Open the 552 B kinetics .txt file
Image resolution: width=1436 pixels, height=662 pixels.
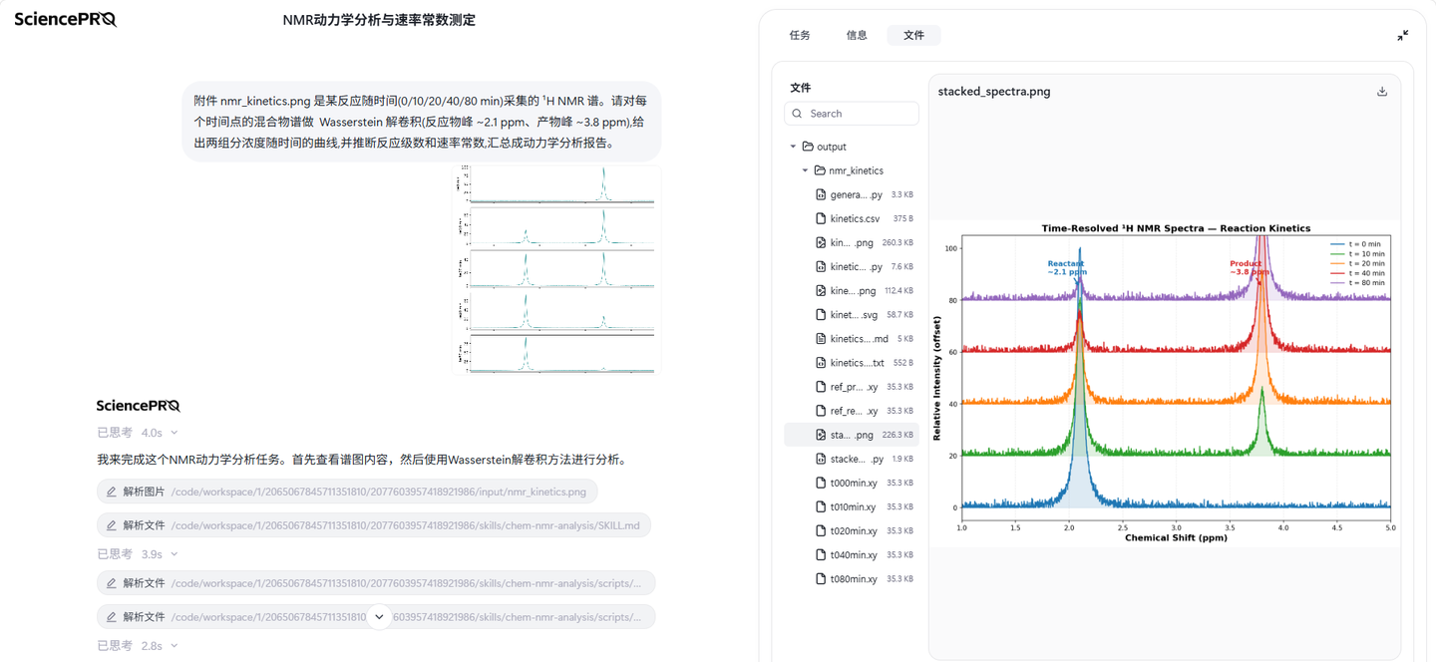(852, 363)
